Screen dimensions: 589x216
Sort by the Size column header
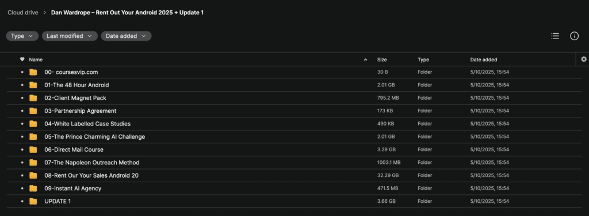tap(382, 60)
